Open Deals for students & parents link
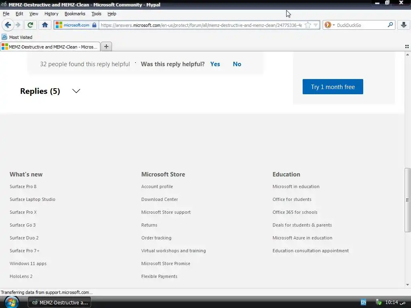411x308 pixels. point(302,225)
